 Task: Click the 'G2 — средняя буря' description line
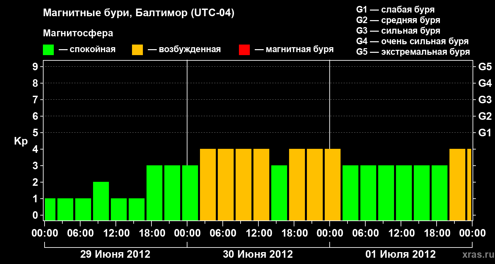[x=398, y=20]
